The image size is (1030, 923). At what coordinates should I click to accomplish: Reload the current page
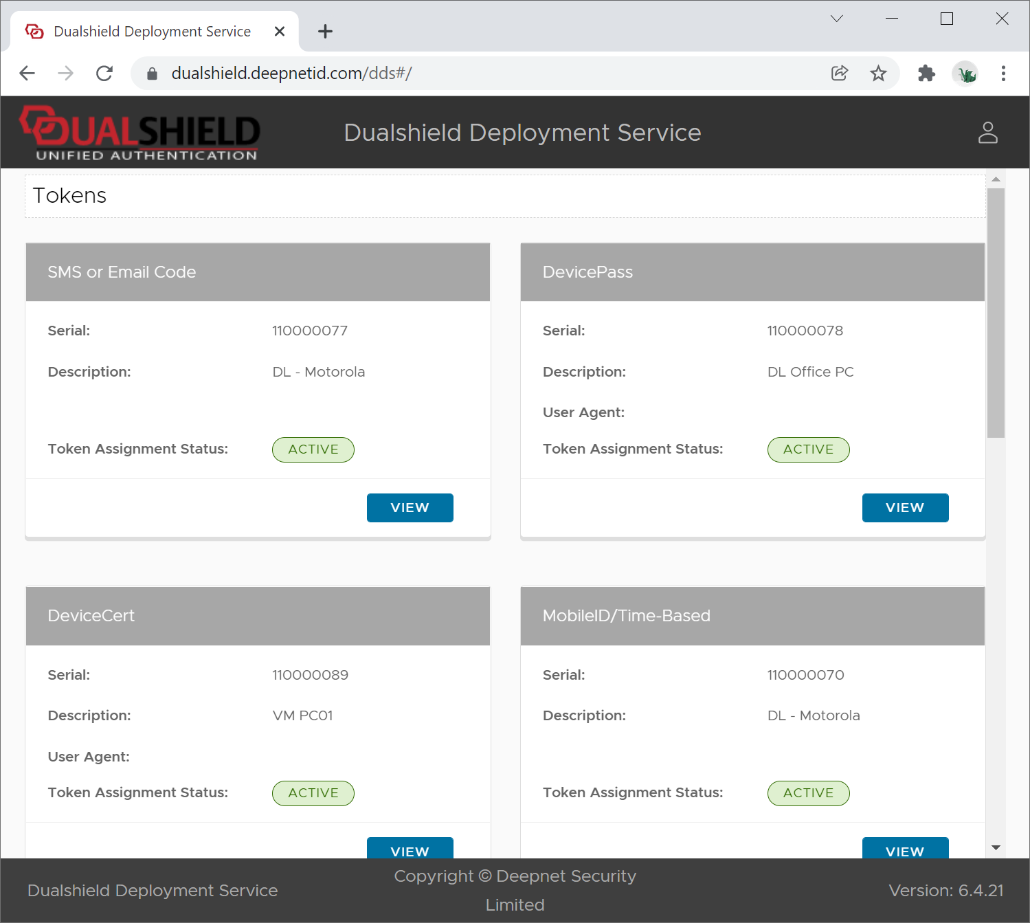tap(104, 74)
